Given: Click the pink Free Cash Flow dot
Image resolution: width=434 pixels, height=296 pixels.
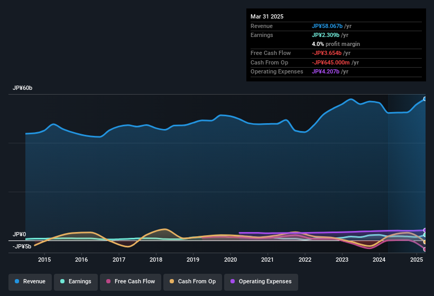Looking at the screenshot, I should pyautogui.click(x=108, y=281).
